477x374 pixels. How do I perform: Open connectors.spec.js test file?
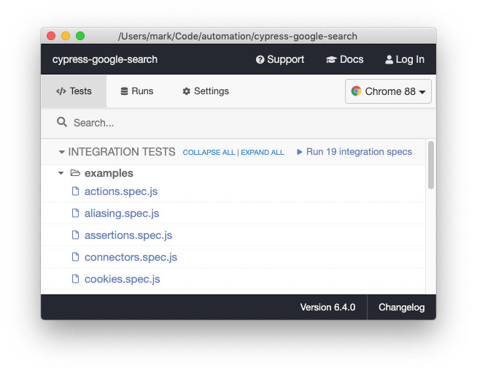pyautogui.click(x=131, y=257)
